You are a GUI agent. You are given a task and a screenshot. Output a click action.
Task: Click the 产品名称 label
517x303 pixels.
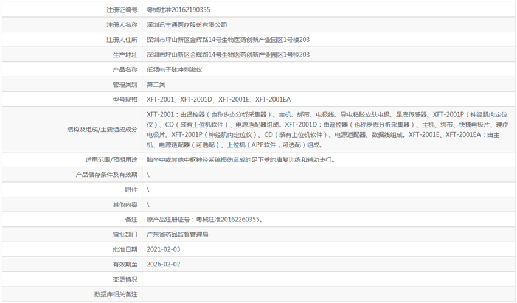coord(125,69)
